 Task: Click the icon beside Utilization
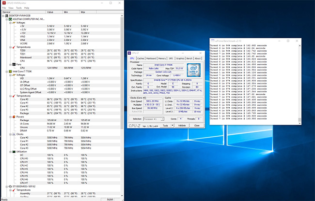pyautogui.click(x=14, y=152)
